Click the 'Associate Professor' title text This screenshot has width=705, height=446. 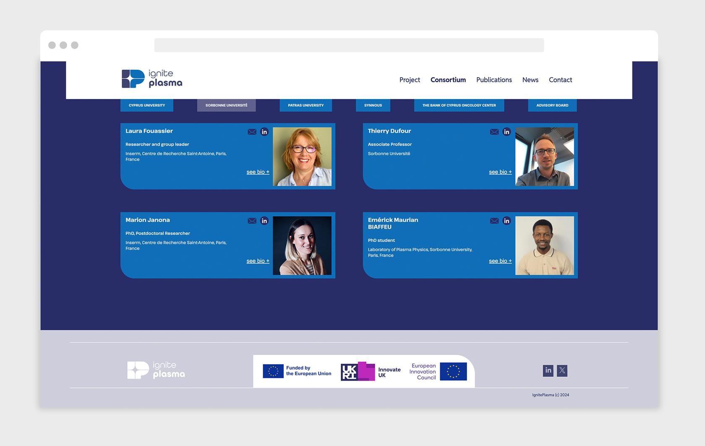tap(390, 144)
